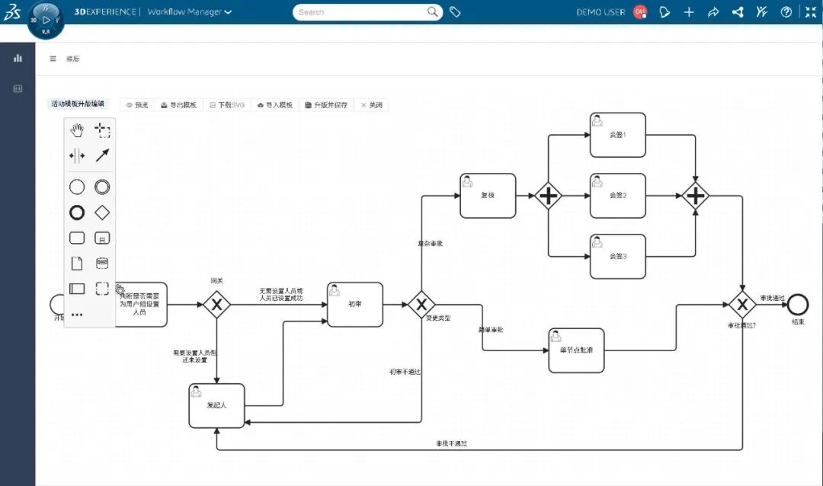Screen dimensions: 823x486
Task: Select the 结束 end event
Action: coord(799,305)
